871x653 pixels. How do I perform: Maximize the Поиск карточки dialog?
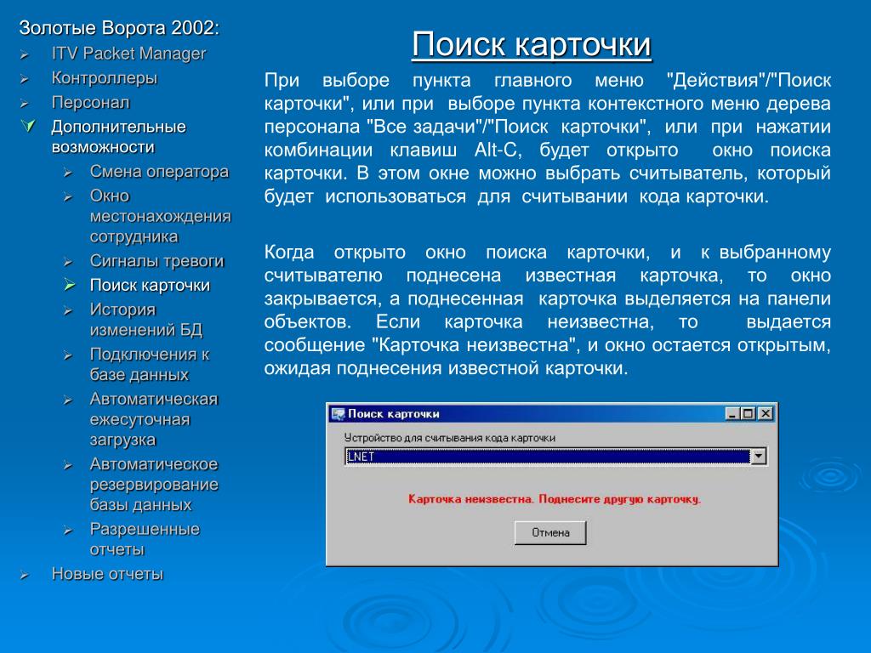tap(748, 414)
